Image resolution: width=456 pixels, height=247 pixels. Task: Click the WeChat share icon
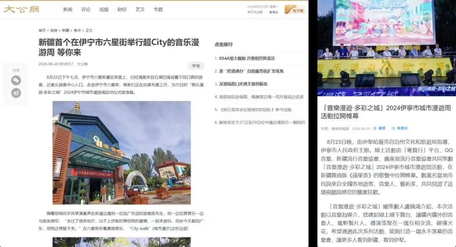[x=16, y=81]
